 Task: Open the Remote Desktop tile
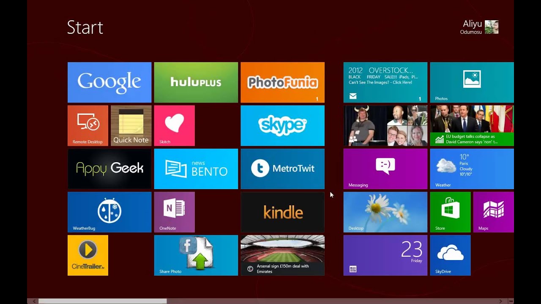(88, 126)
